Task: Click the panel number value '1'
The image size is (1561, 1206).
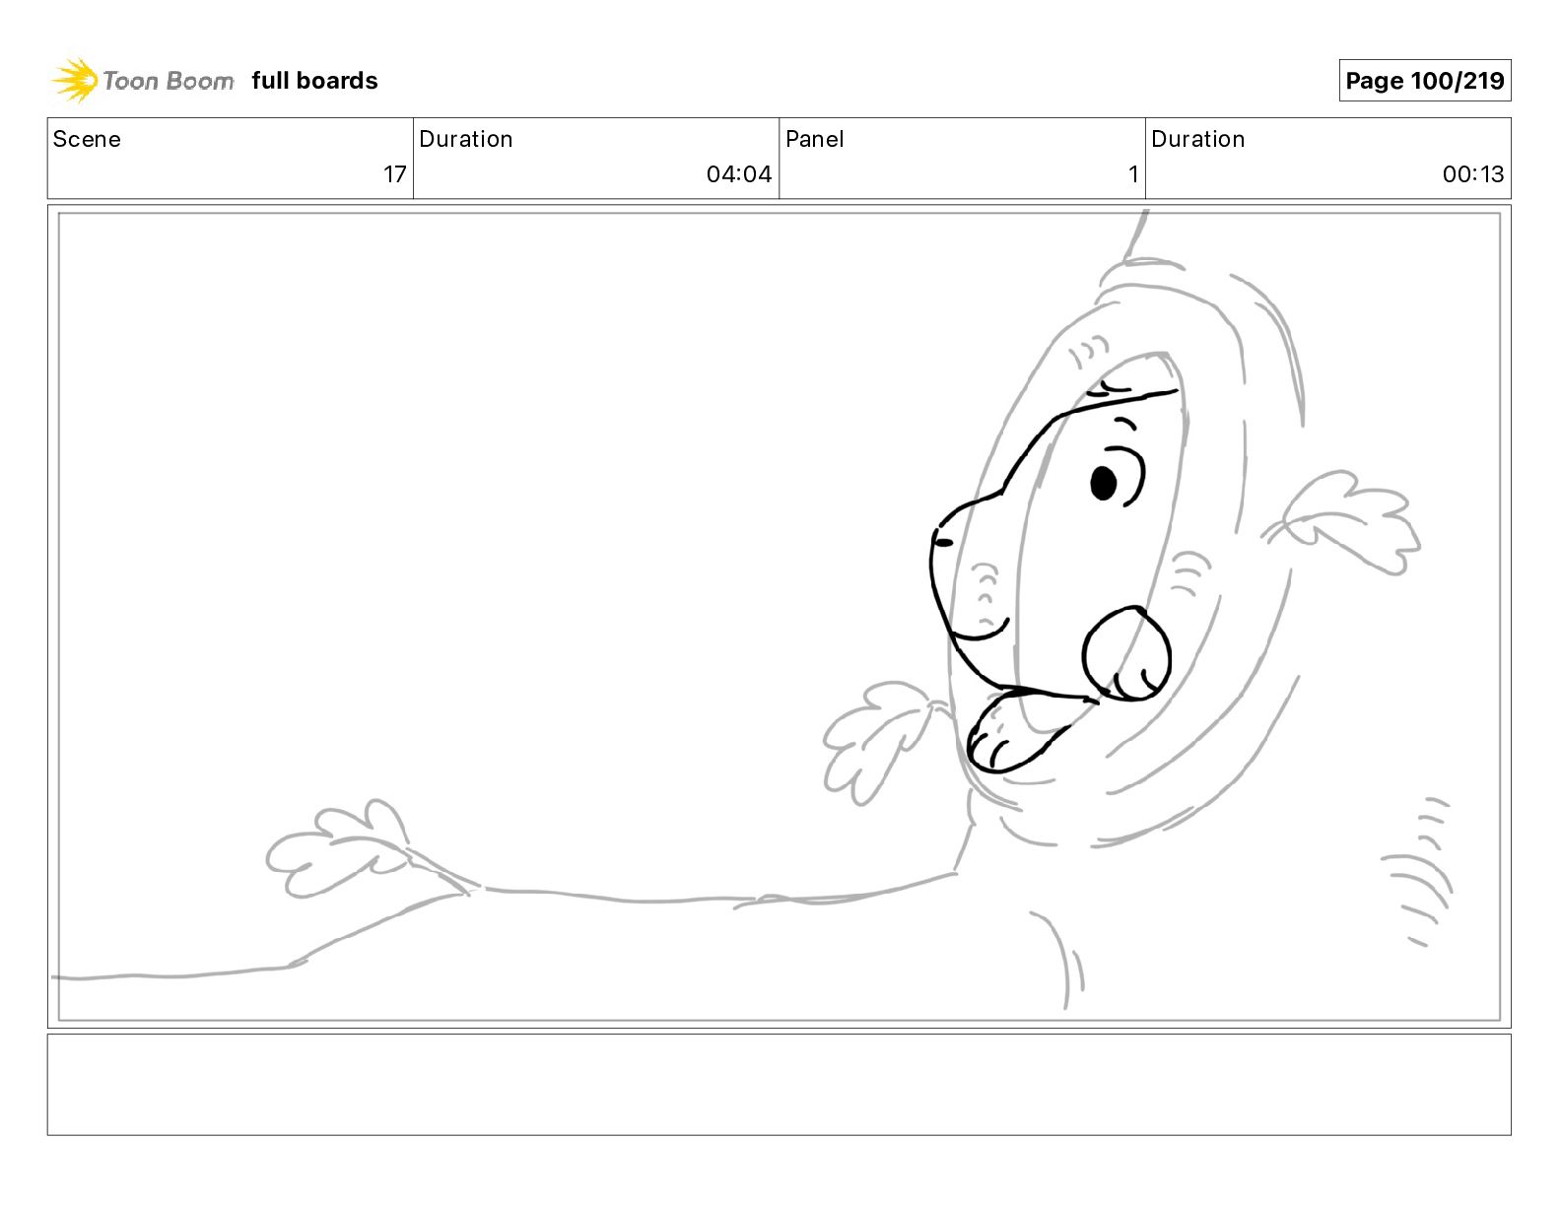Action: 1133,174
